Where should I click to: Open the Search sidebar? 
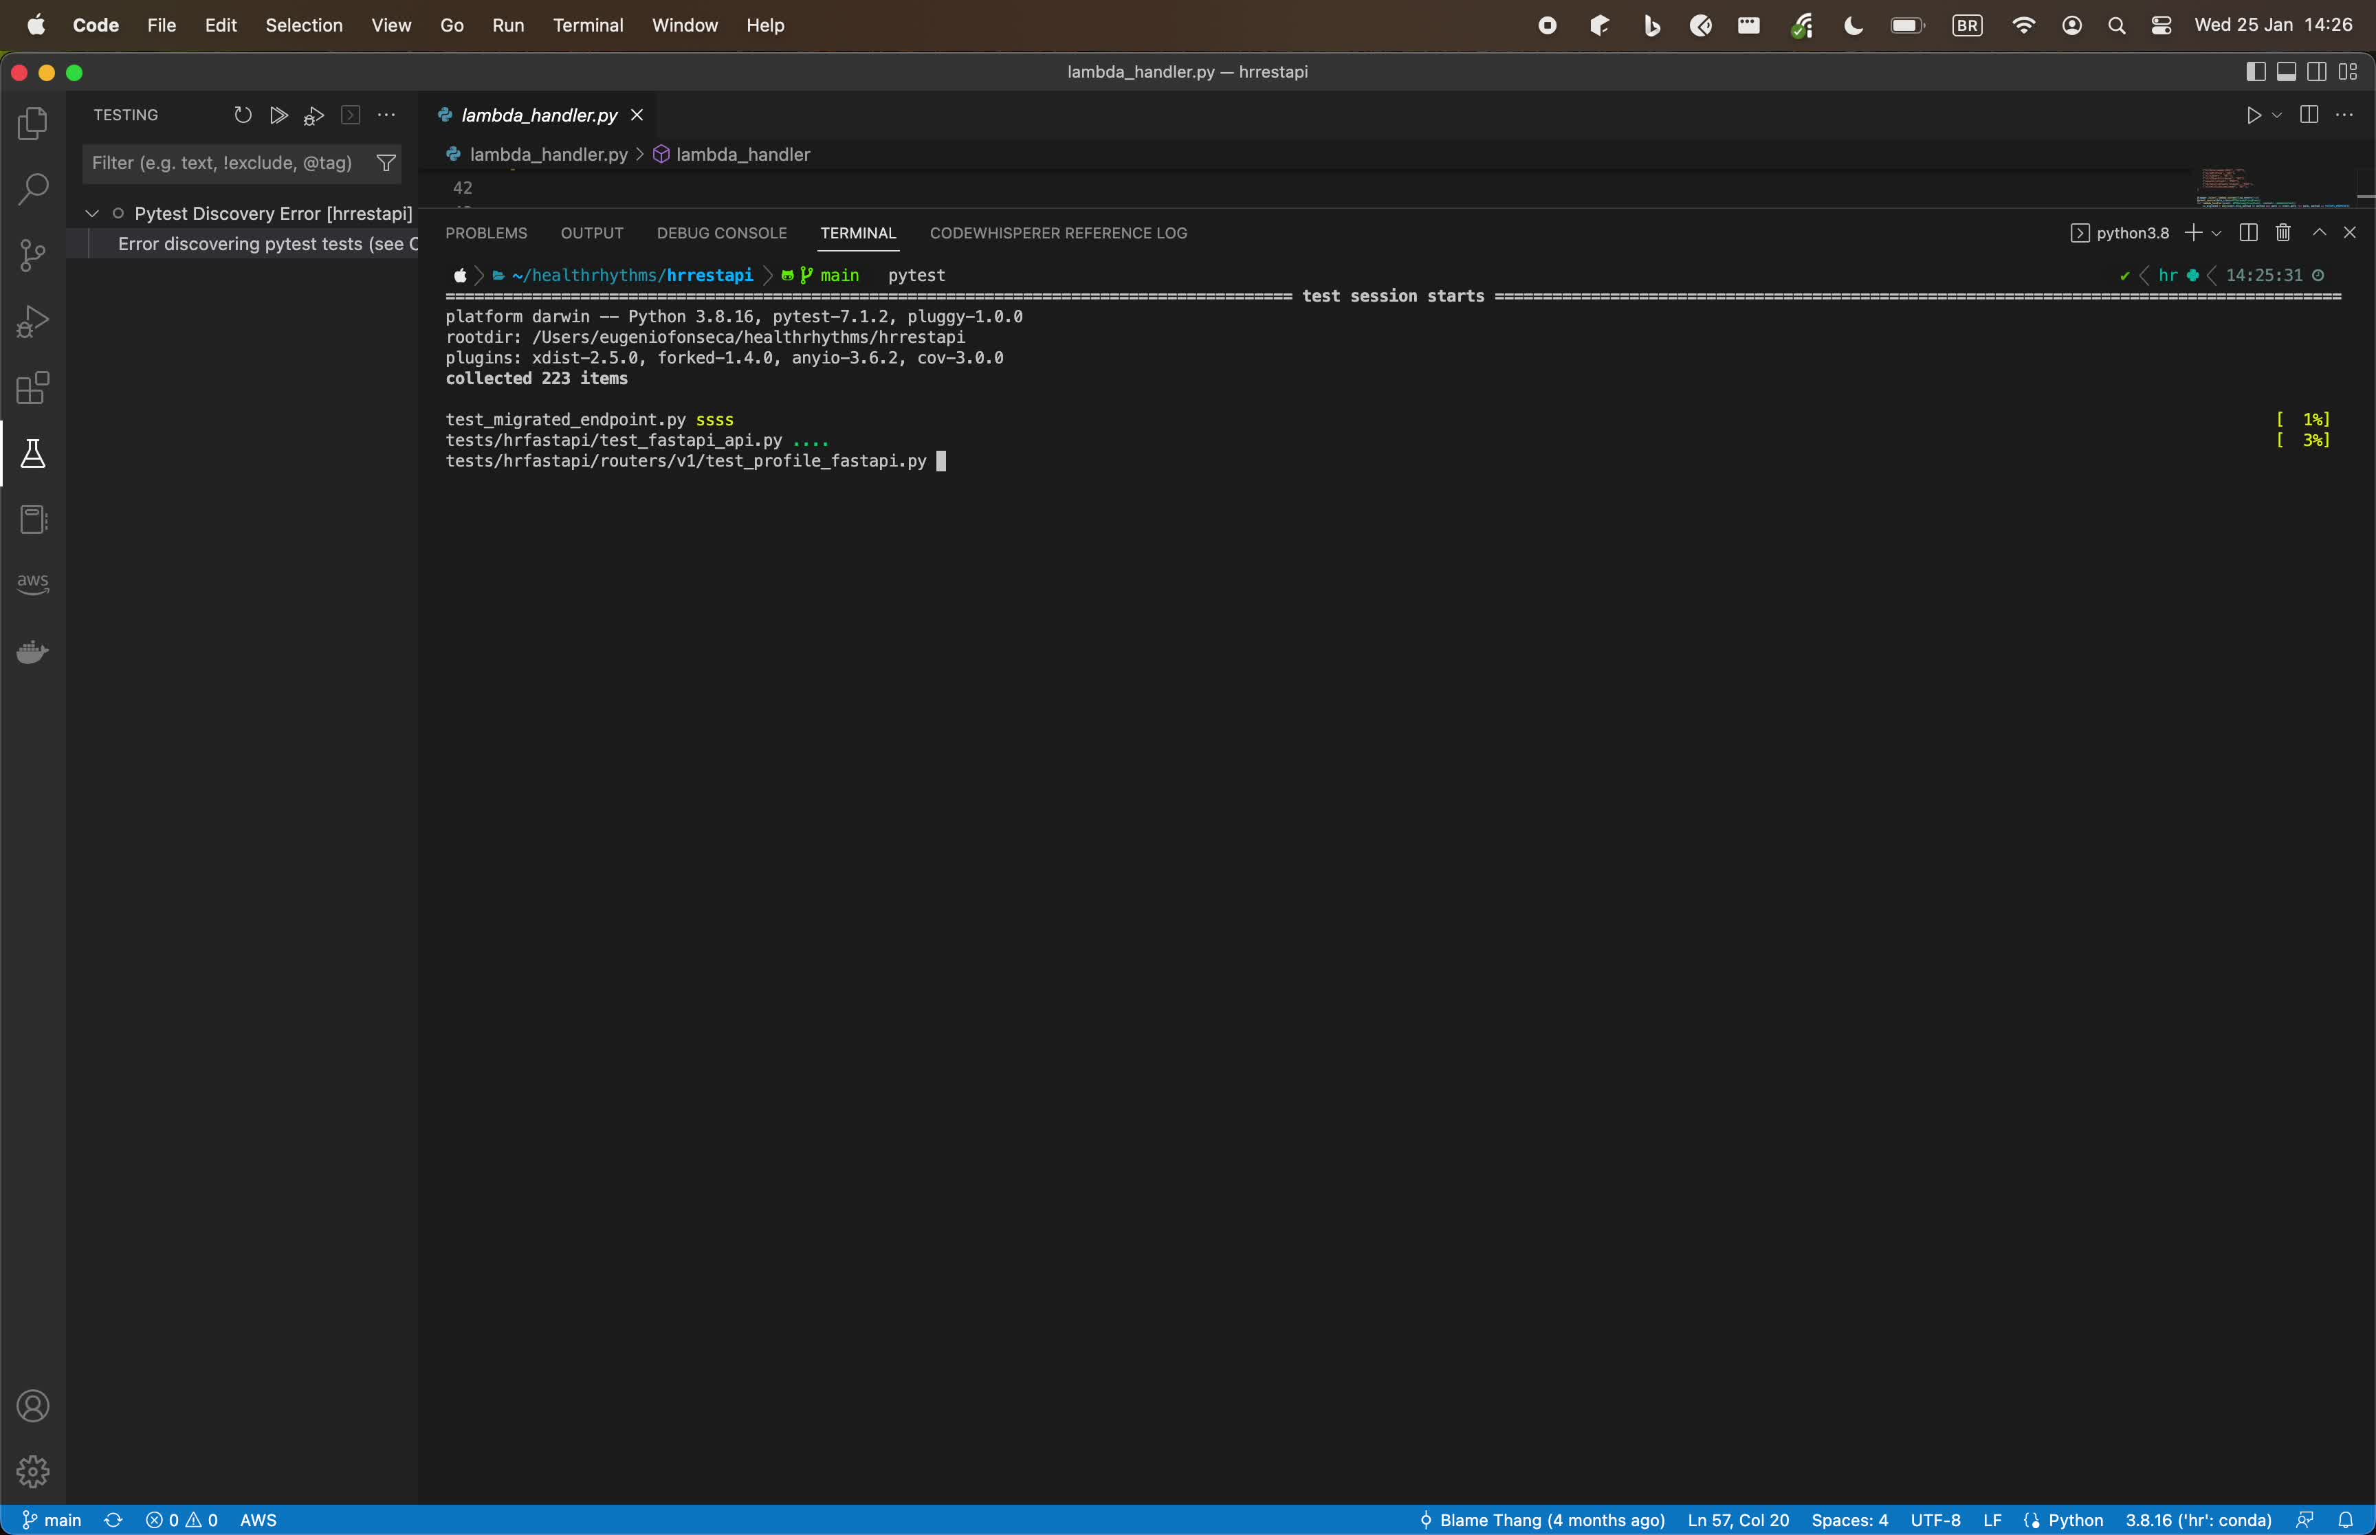[32, 188]
